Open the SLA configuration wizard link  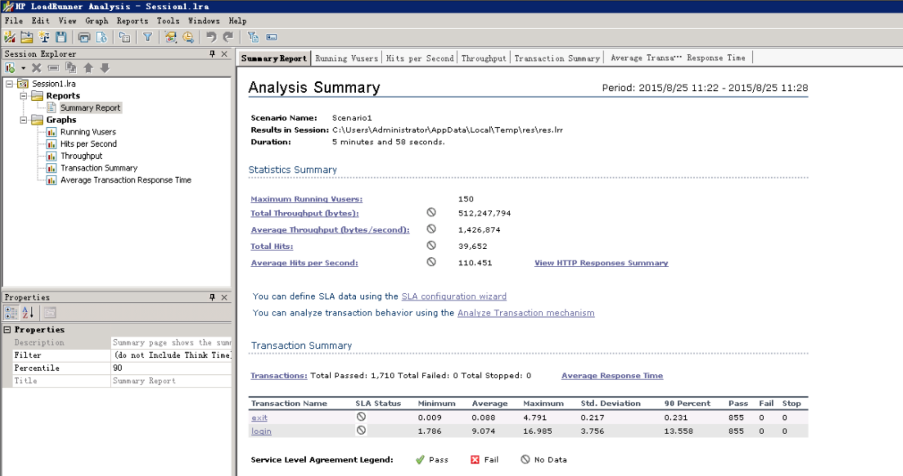point(454,296)
